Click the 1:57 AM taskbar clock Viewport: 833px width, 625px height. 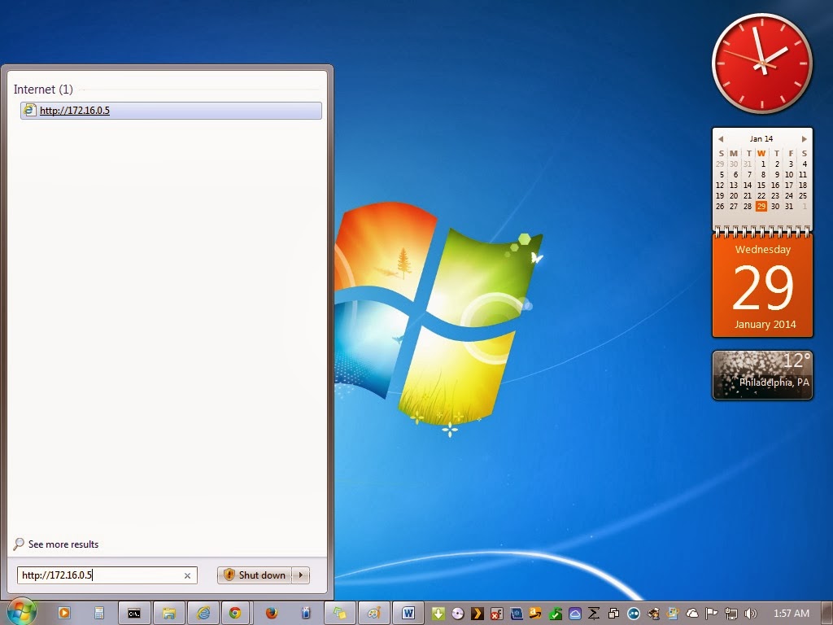point(791,614)
